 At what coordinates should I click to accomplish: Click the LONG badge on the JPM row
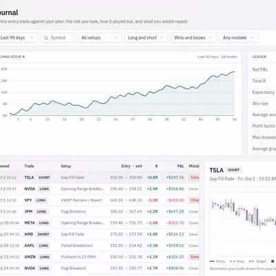[x=41, y=212]
